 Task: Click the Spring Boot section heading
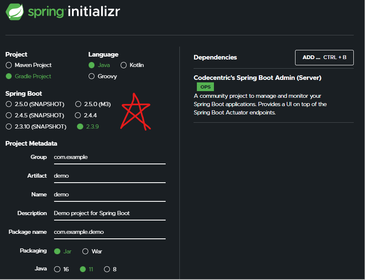(x=24, y=94)
